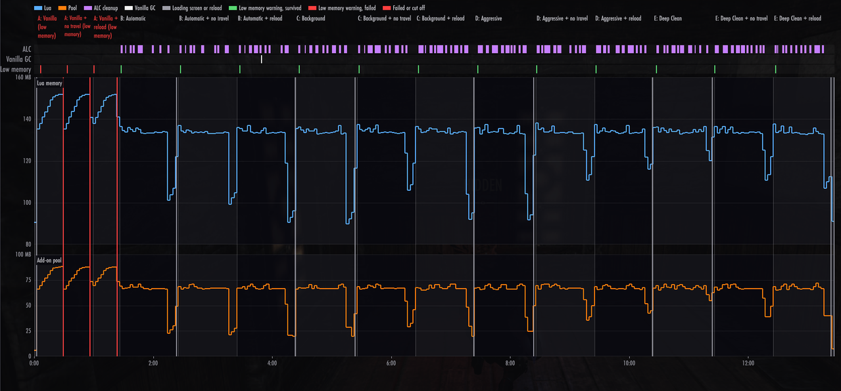841x391 pixels.
Task: Select the 'Pool' legend label
Action: click(x=73, y=8)
